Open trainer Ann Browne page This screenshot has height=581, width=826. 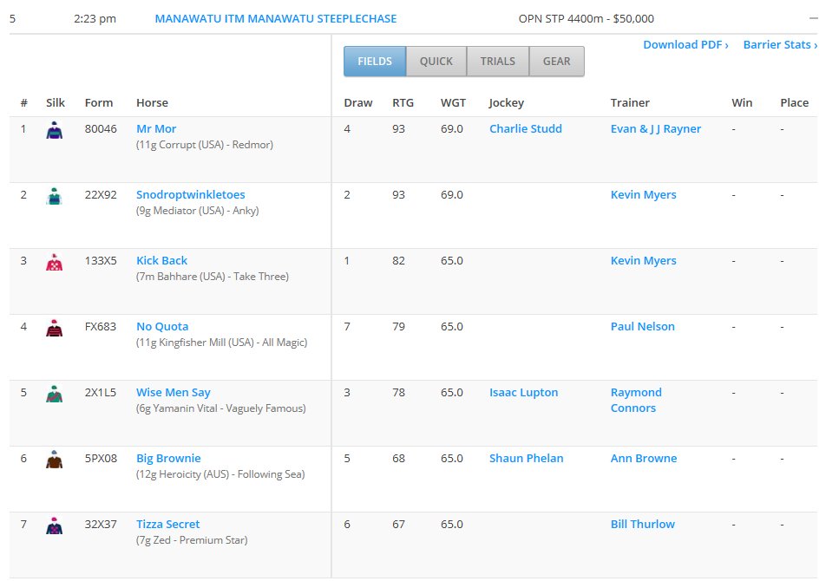coord(644,459)
